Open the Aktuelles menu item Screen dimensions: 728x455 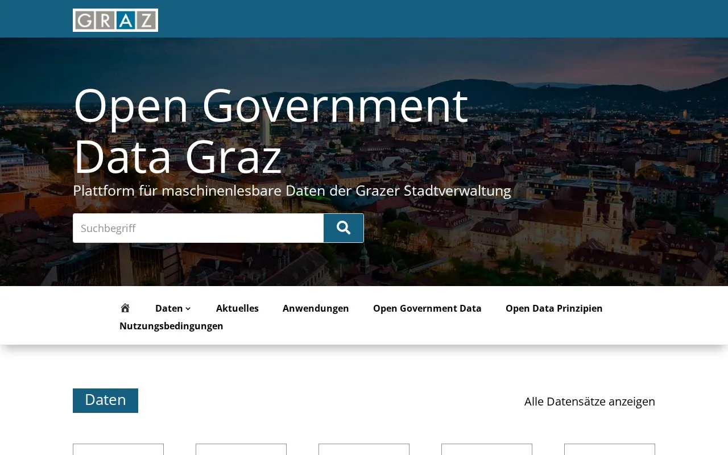237,308
